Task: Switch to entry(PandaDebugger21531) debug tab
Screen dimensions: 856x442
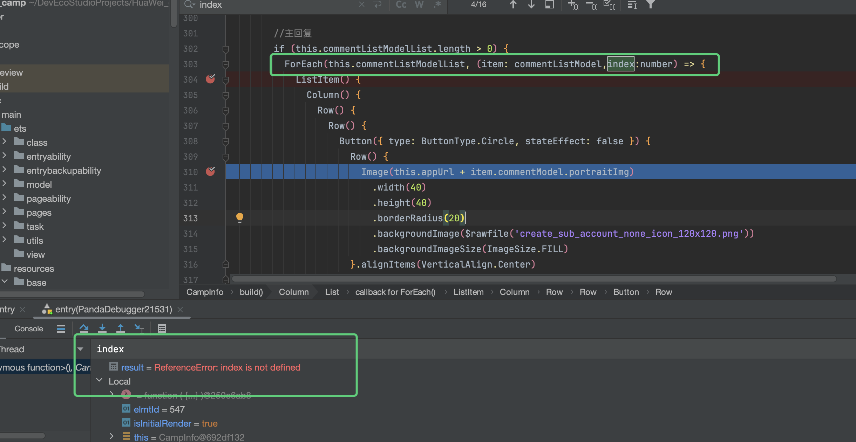Action: (x=114, y=310)
